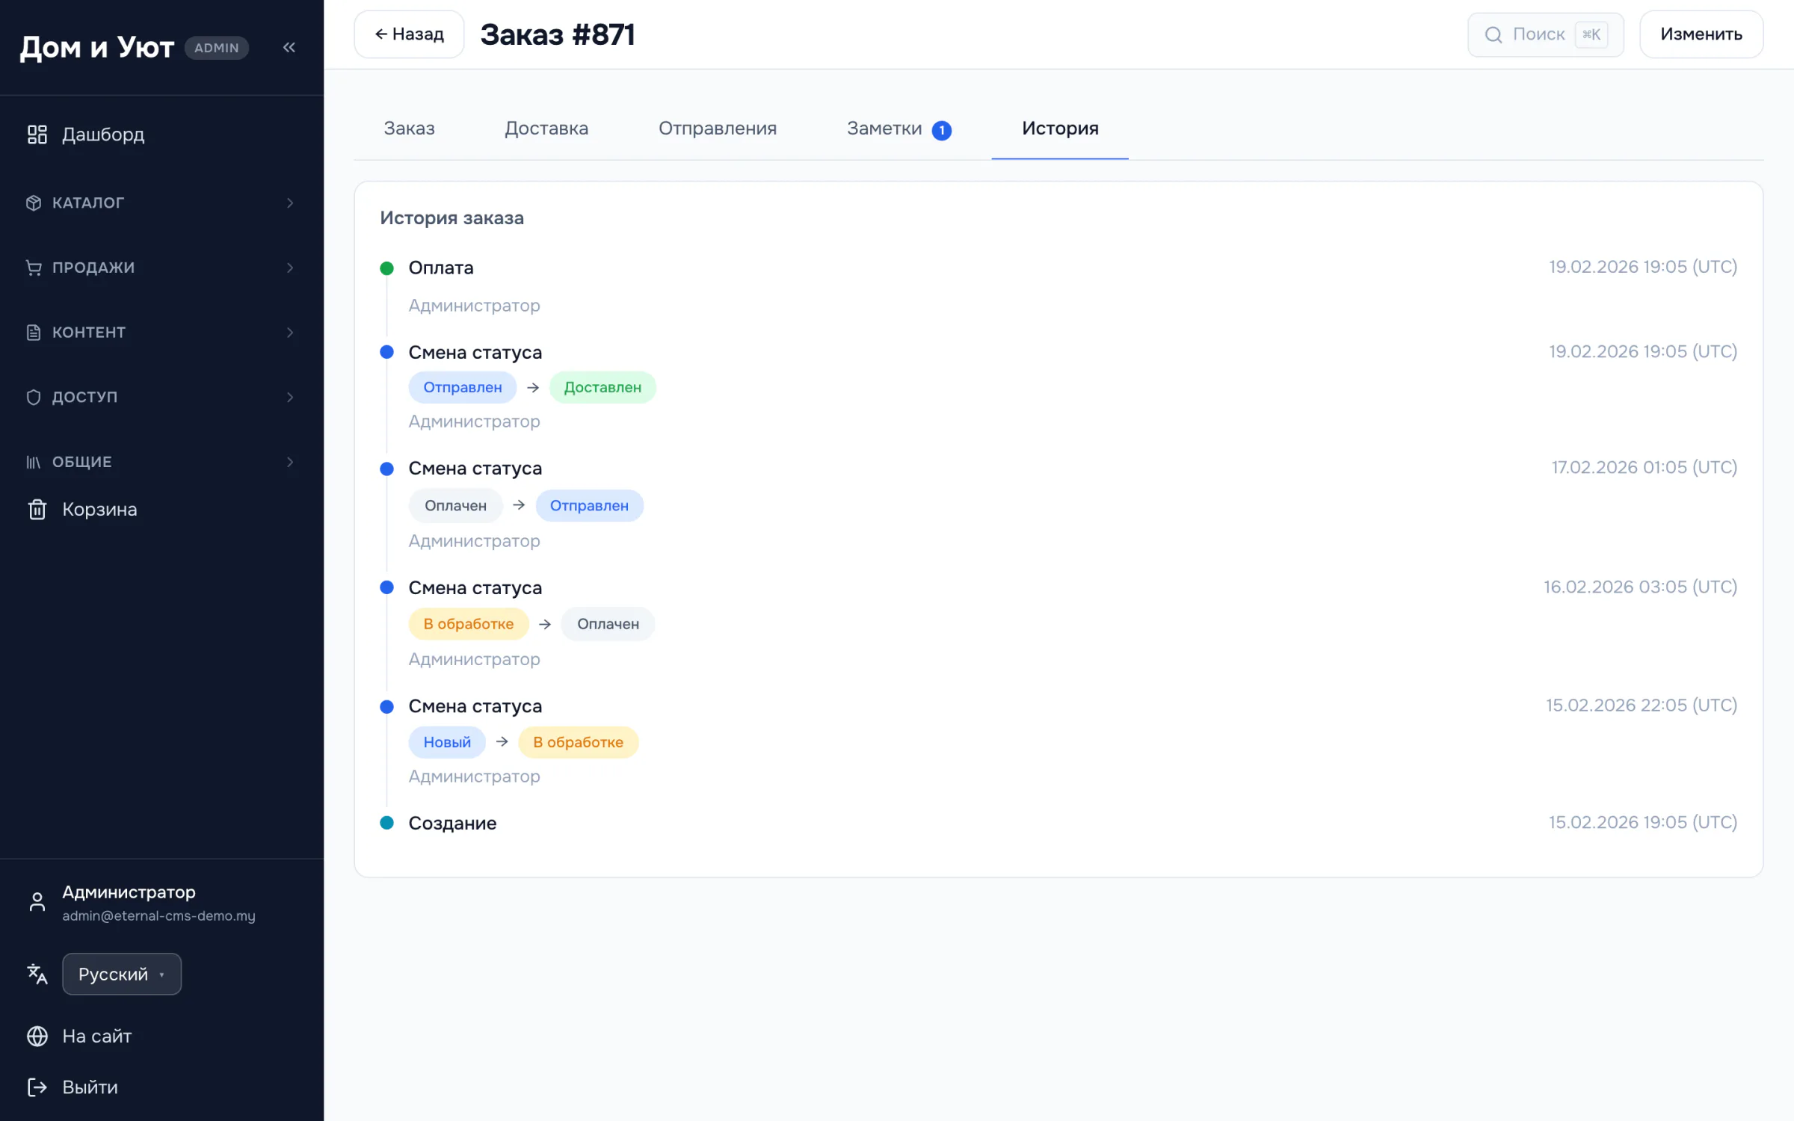Click the КАТАЛОГ box icon
The height and width of the screenshot is (1121, 1794).
pyautogui.click(x=34, y=203)
